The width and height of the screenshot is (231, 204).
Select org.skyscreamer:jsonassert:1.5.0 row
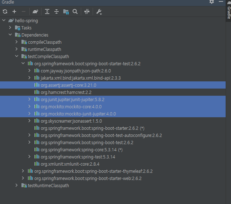coord(113,121)
